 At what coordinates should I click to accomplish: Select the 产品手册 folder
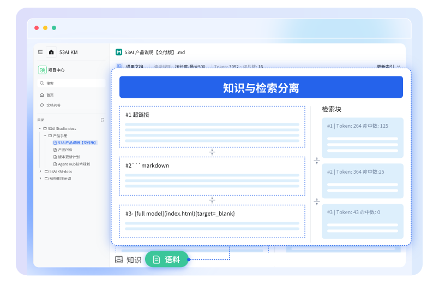pyautogui.click(x=58, y=135)
